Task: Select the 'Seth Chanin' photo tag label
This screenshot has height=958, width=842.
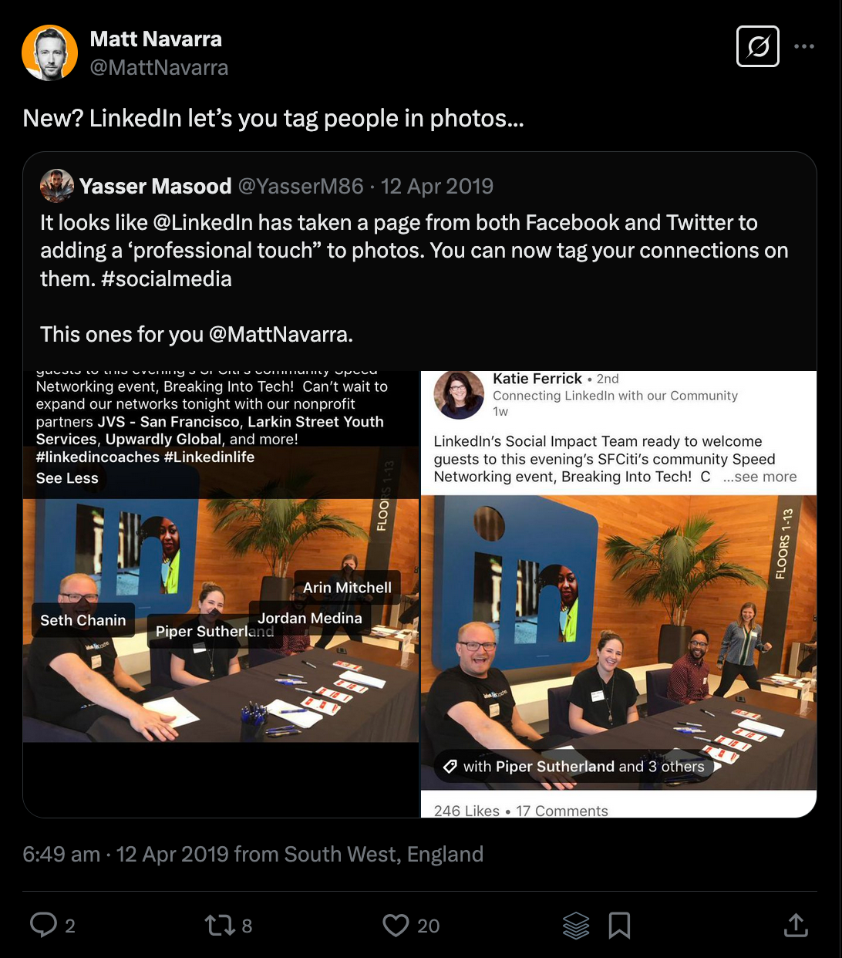Action: click(83, 620)
